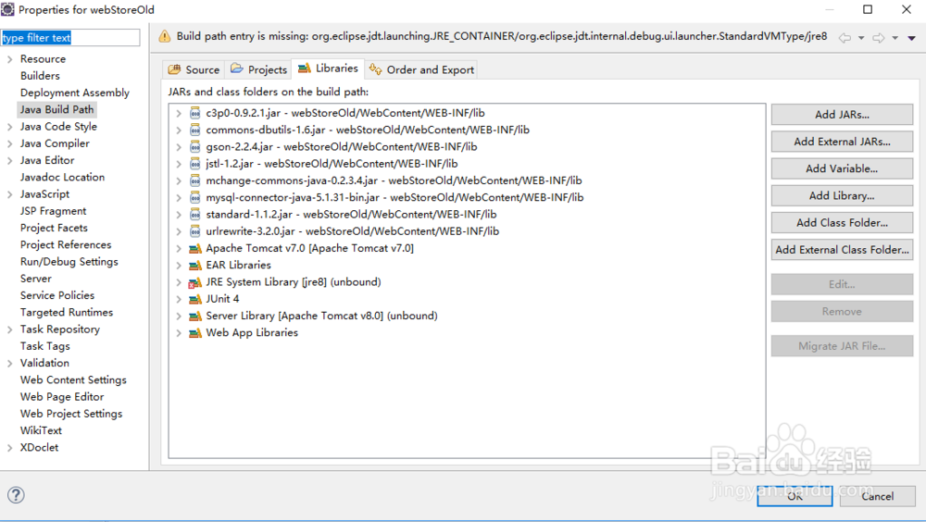Go forward with the forward arrow icon
The image size is (926, 522).
tap(879, 38)
